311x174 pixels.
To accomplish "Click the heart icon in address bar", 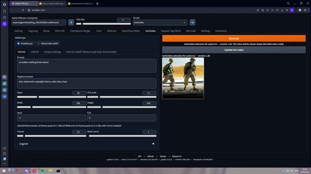I will pos(277,10).
